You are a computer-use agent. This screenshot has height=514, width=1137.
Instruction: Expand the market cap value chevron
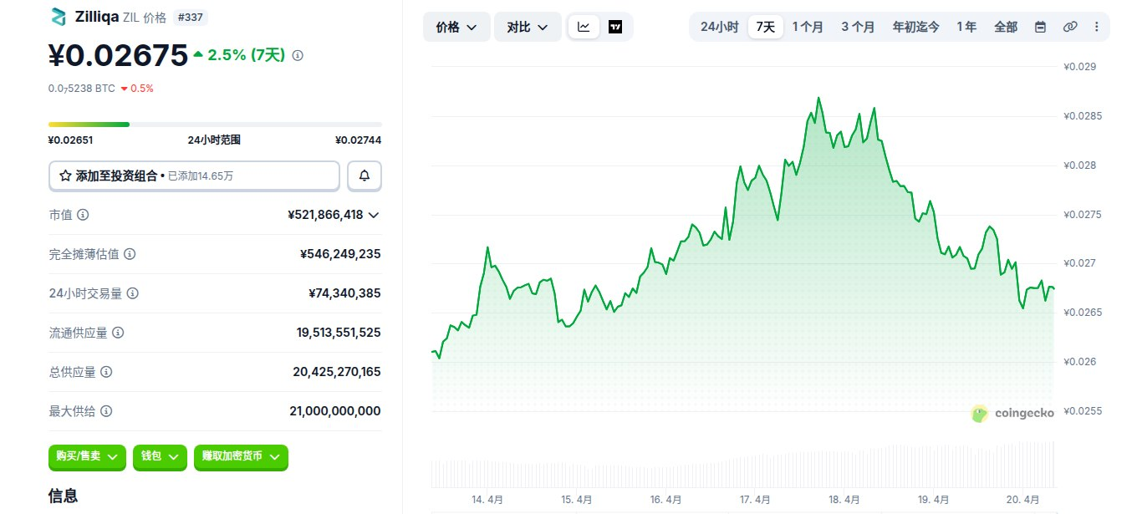tap(374, 215)
